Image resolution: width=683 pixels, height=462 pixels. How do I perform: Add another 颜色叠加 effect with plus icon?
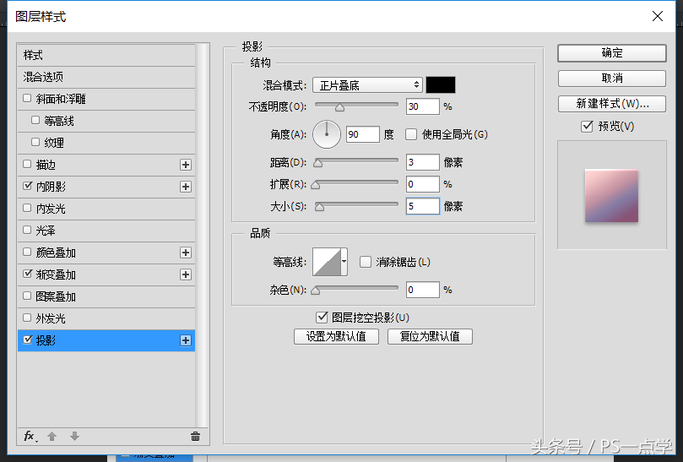[x=186, y=253]
